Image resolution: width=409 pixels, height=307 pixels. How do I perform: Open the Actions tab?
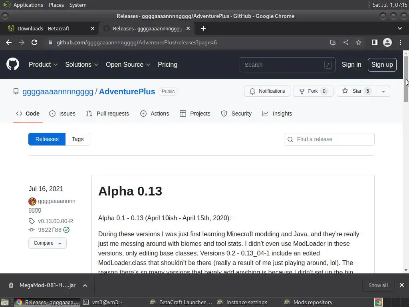pyautogui.click(x=155, y=114)
